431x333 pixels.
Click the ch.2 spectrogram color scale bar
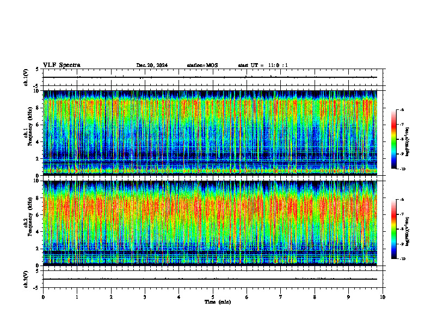click(x=394, y=229)
